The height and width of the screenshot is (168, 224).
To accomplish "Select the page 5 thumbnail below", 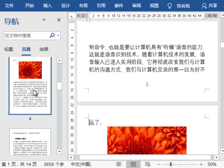I will pos(30,142).
